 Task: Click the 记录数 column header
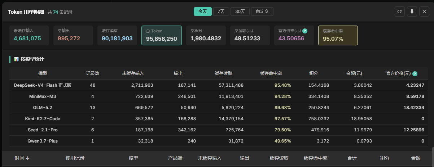93,73
